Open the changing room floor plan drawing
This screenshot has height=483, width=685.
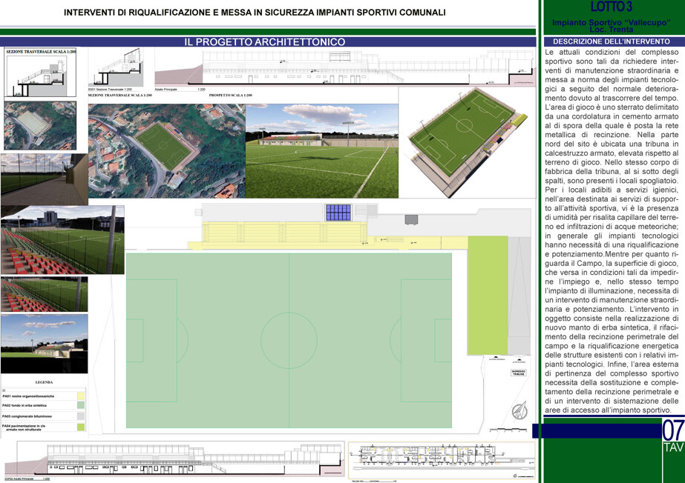click(x=442, y=461)
